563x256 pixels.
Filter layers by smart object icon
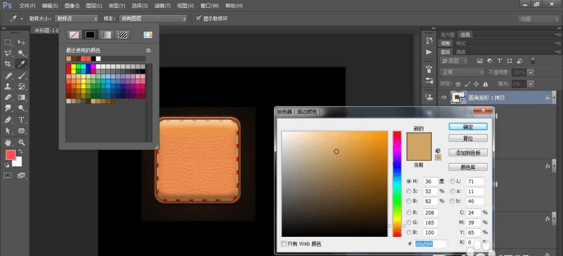pos(520,61)
